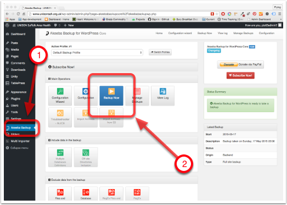Click the Donate PayPal button
The width and height of the screenshot is (287, 205).
pos(240,64)
